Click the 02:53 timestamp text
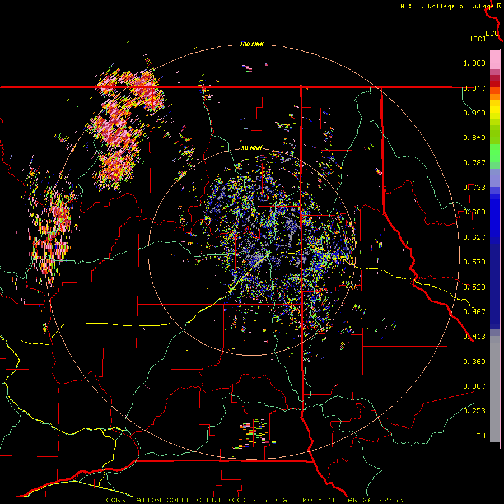 [x=390, y=500]
